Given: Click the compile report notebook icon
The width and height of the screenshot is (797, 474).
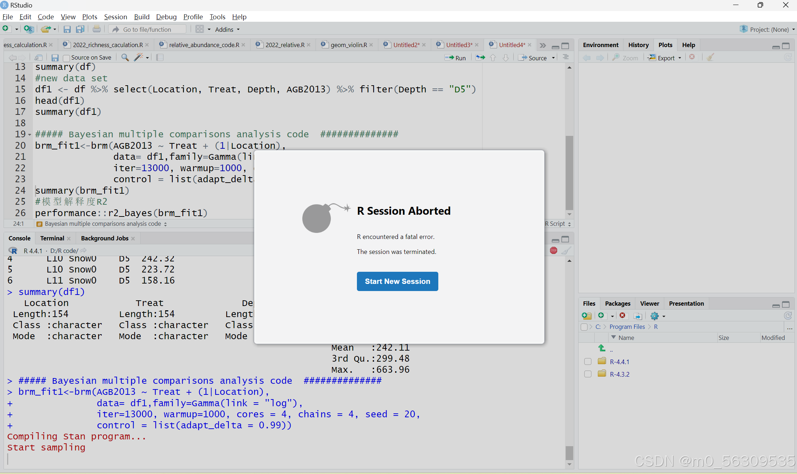Looking at the screenshot, I should click(160, 57).
